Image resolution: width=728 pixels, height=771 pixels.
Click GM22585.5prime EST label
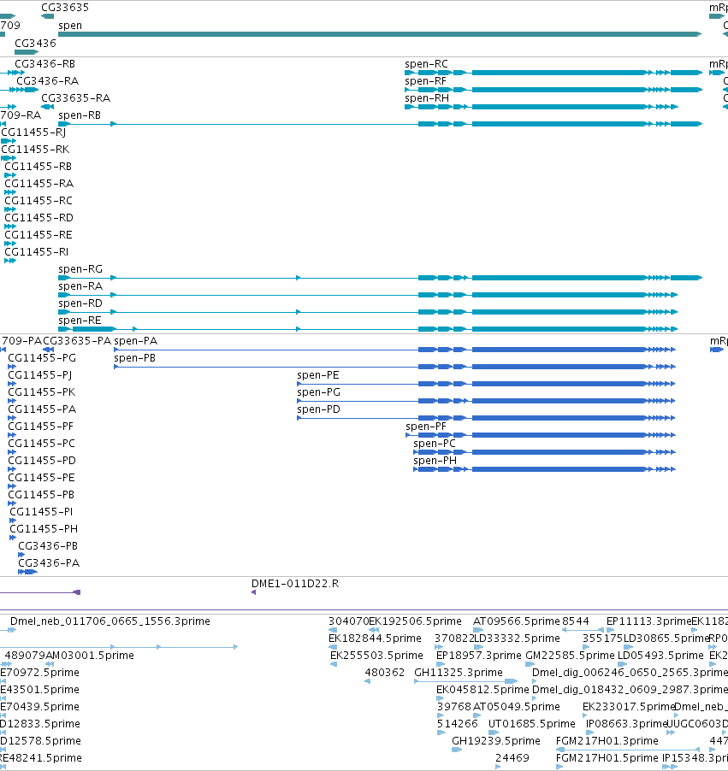click(x=570, y=656)
